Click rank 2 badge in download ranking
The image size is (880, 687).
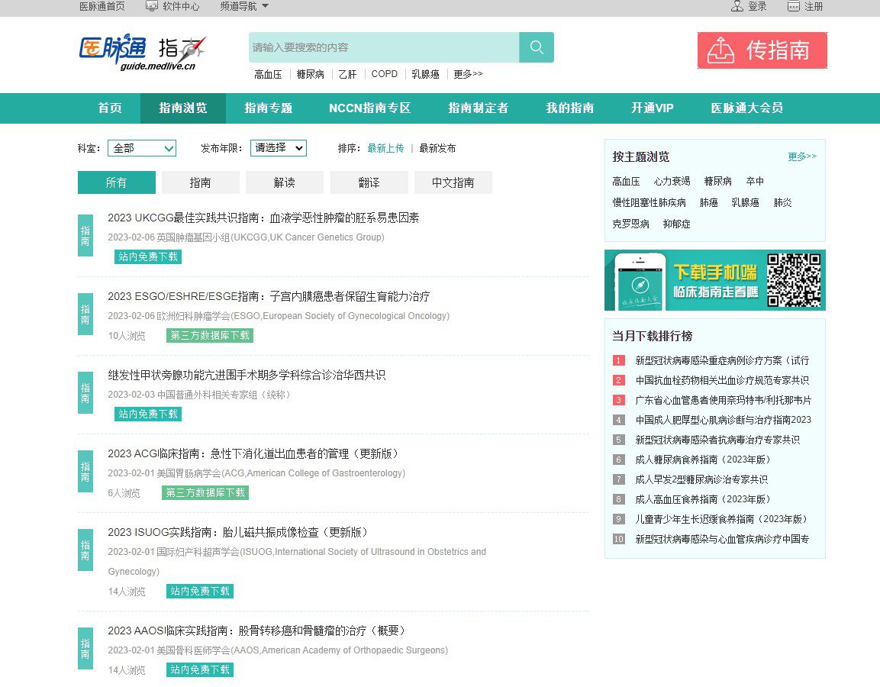(618, 380)
